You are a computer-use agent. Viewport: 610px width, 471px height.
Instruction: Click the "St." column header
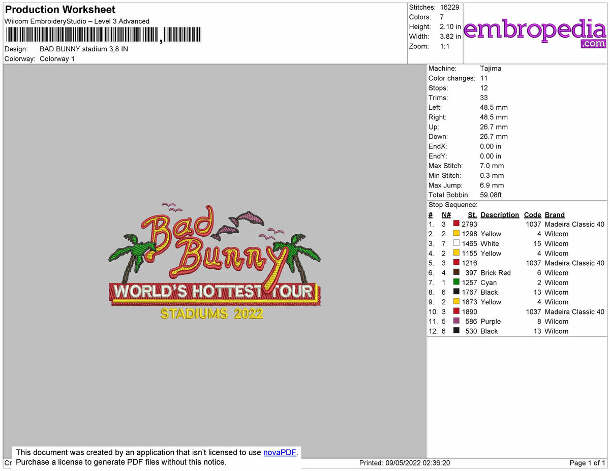(473, 215)
